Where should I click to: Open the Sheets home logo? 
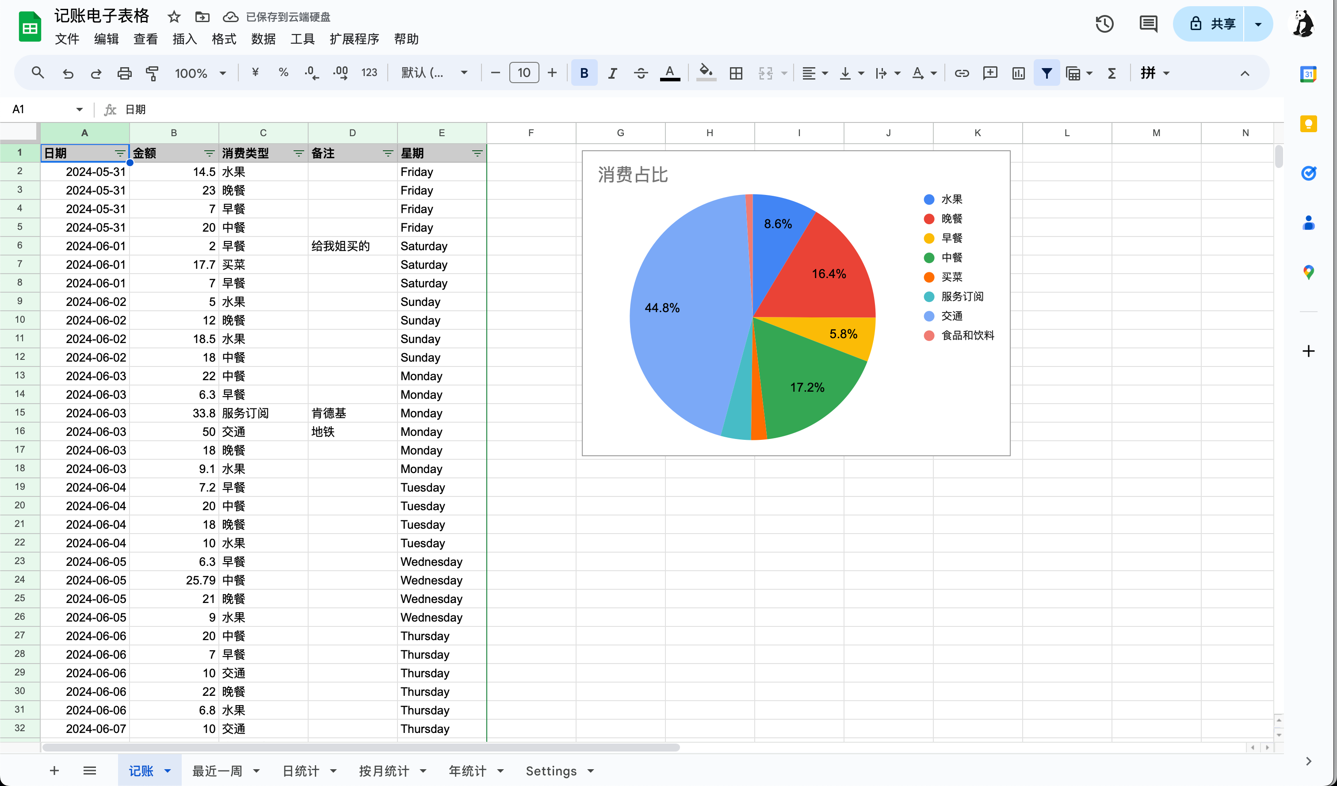point(30,27)
